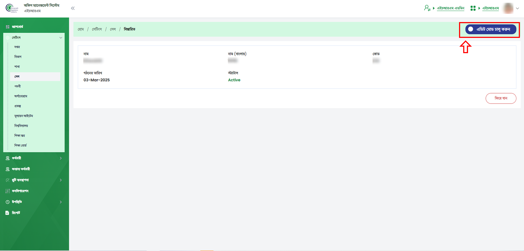The image size is (524, 251).
Task: Click the কোড field label
Action: click(x=376, y=54)
